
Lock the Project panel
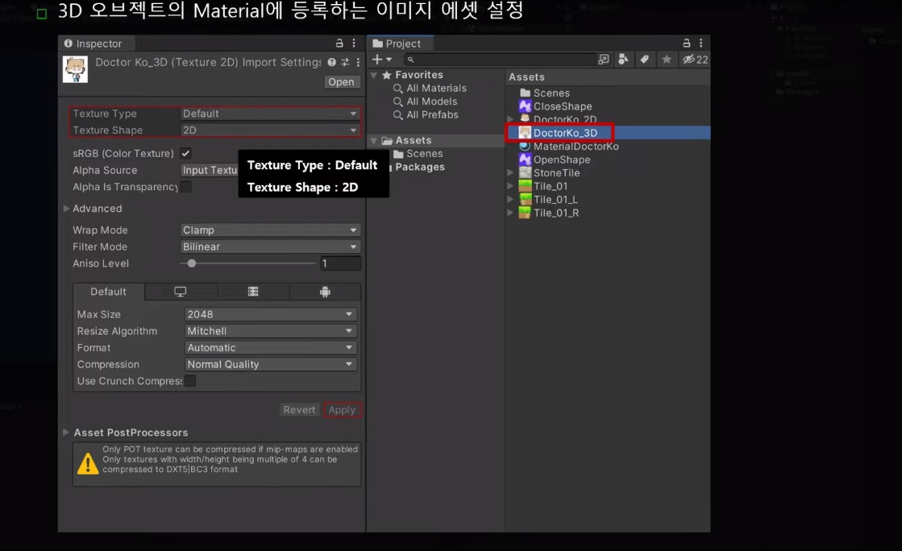tap(686, 43)
